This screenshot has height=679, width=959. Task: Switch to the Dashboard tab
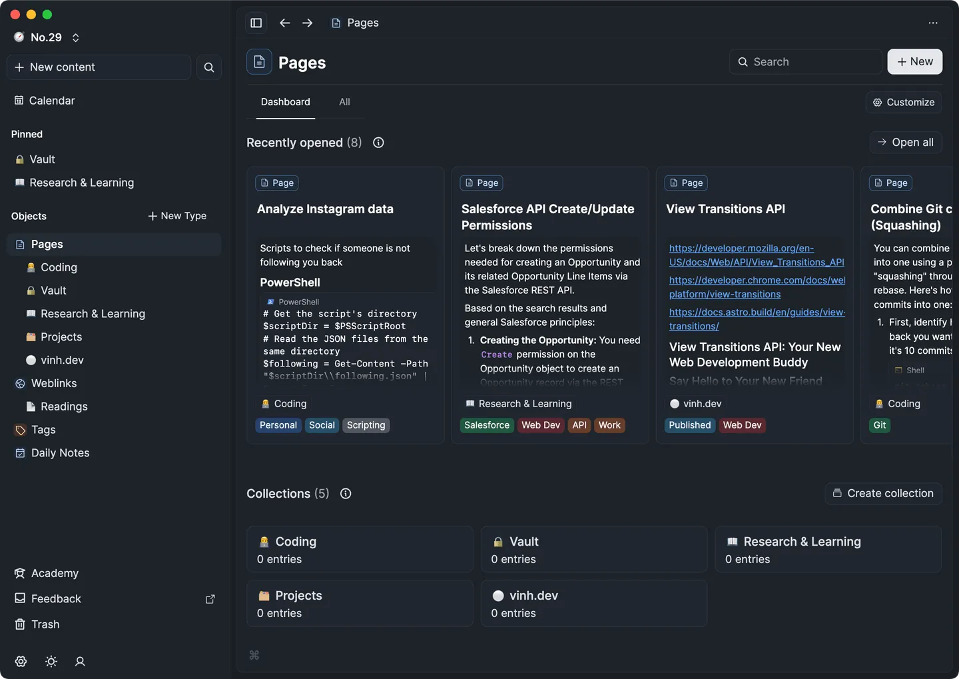pyautogui.click(x=286, y=102)
